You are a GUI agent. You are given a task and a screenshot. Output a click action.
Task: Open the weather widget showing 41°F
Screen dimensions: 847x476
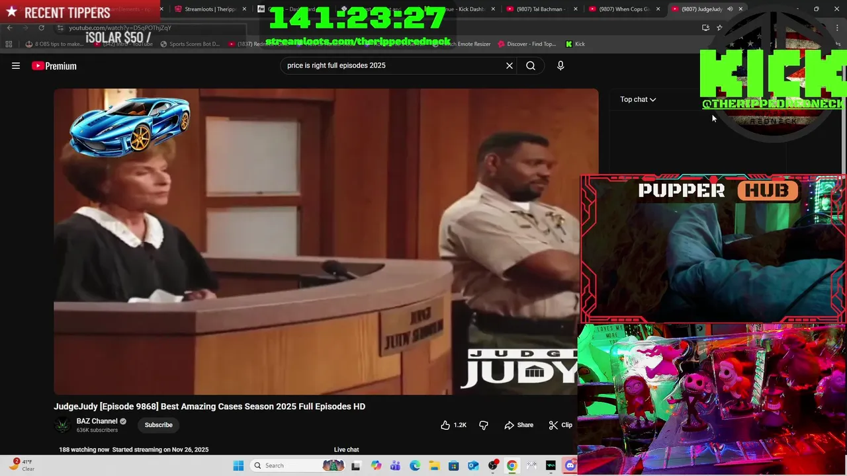point(22,465)
